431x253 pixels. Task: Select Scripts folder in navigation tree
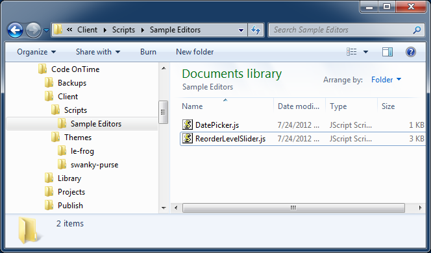[x=75, y=110]
